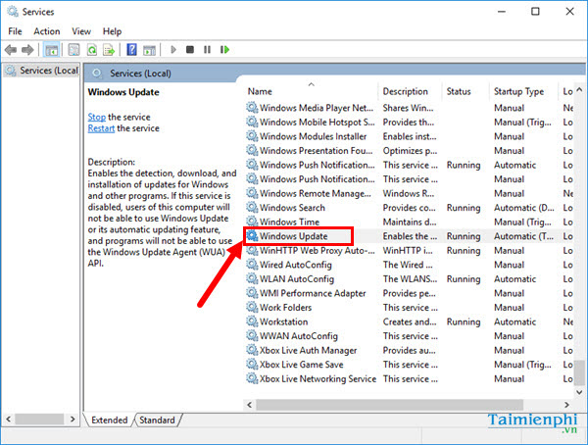The image size is (588, 445).
Task: Switch to the Extended tab
Action: [x=109, y=420]
